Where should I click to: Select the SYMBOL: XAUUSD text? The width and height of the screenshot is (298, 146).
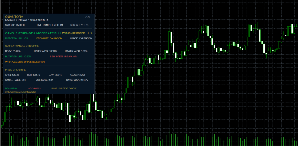[x=15, y=25]
